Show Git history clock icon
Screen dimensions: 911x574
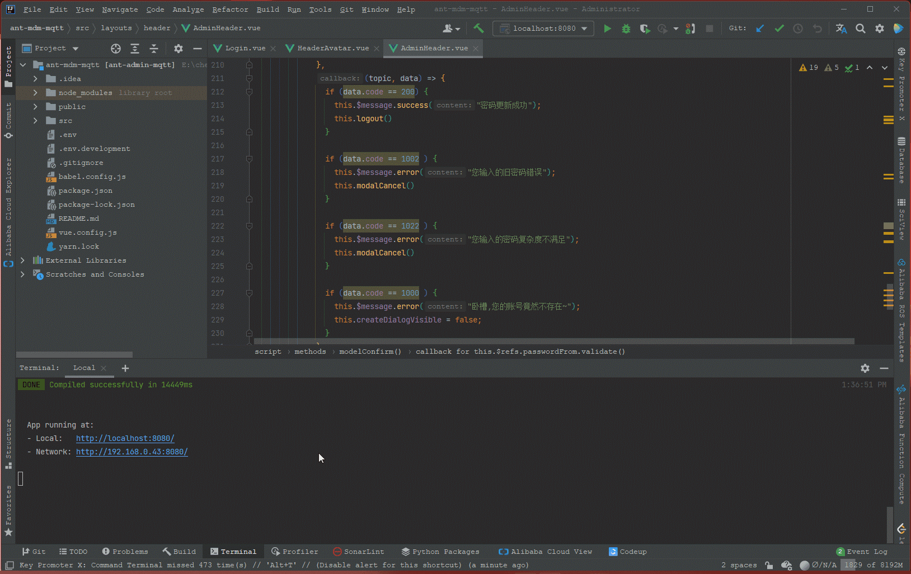pos(798,29)
